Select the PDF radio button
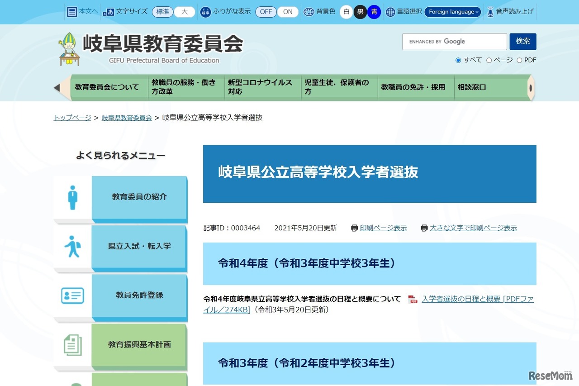Viewport: 579px width, 386px height. click(519, 60)
